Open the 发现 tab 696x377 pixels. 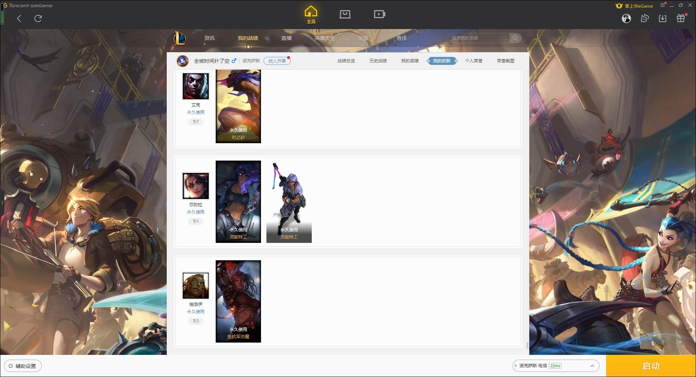(x=363, y=38)
